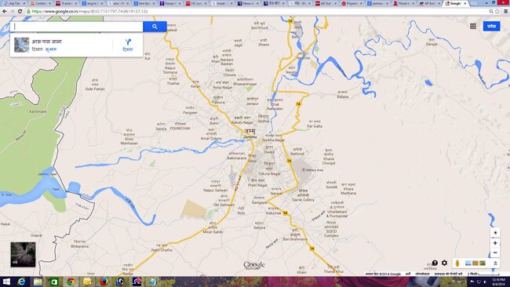Zoom in with the plus button
The height and width of the screenshot is (287, 510).
click(495, 243)
